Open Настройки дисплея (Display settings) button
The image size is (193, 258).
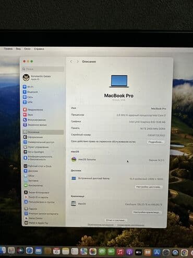click(x=148, y=187)
